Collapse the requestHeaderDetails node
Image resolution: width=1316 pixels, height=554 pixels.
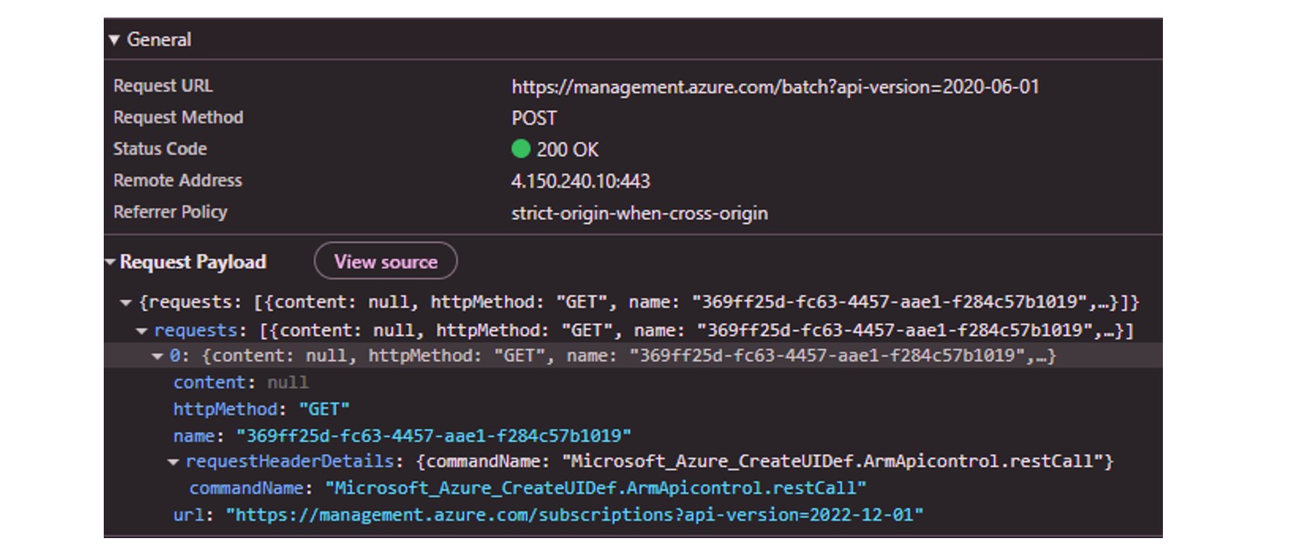pos(173,461)
